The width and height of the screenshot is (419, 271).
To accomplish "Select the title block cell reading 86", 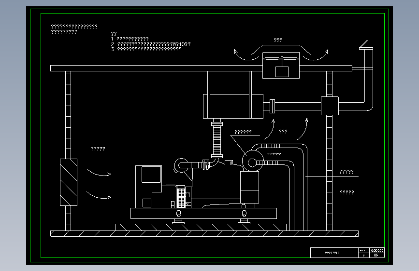I will click(377, 255).
